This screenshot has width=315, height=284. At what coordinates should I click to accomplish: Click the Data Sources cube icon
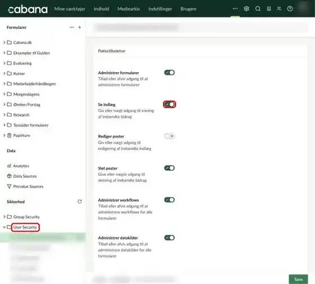pos(9,176)
